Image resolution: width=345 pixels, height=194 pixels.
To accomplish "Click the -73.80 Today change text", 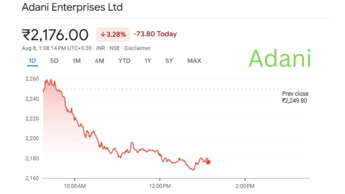I will [x=155, y=34].
